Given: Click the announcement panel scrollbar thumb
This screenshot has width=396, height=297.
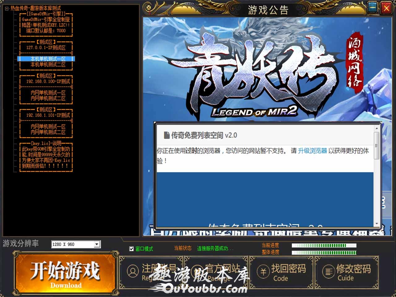Looking at the screenshot, I should point(377,146).
